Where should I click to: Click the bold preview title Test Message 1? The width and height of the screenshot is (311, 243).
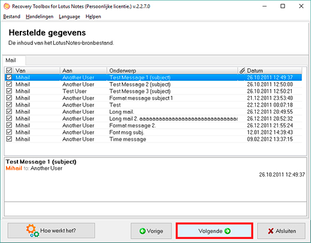coord(41,162)
